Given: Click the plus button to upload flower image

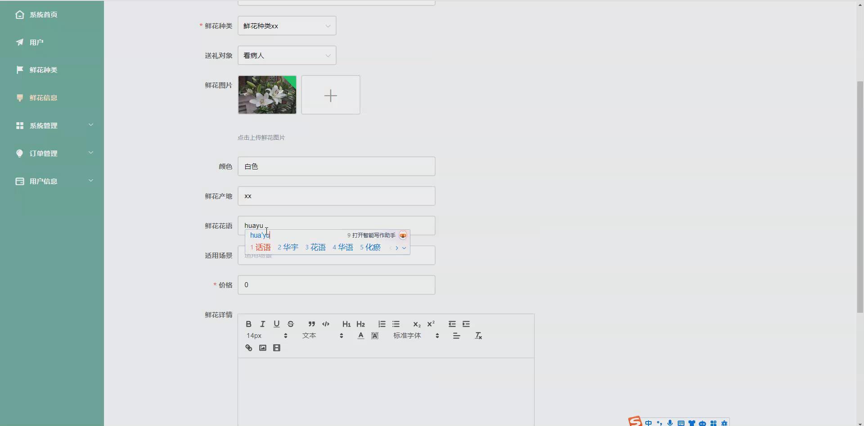Looking at the screenshot, I should pos(331,95).
